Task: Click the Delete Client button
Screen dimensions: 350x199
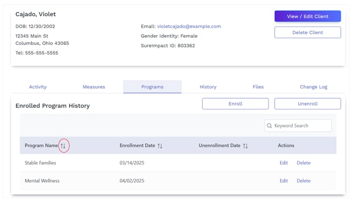Action: point(308,33)
